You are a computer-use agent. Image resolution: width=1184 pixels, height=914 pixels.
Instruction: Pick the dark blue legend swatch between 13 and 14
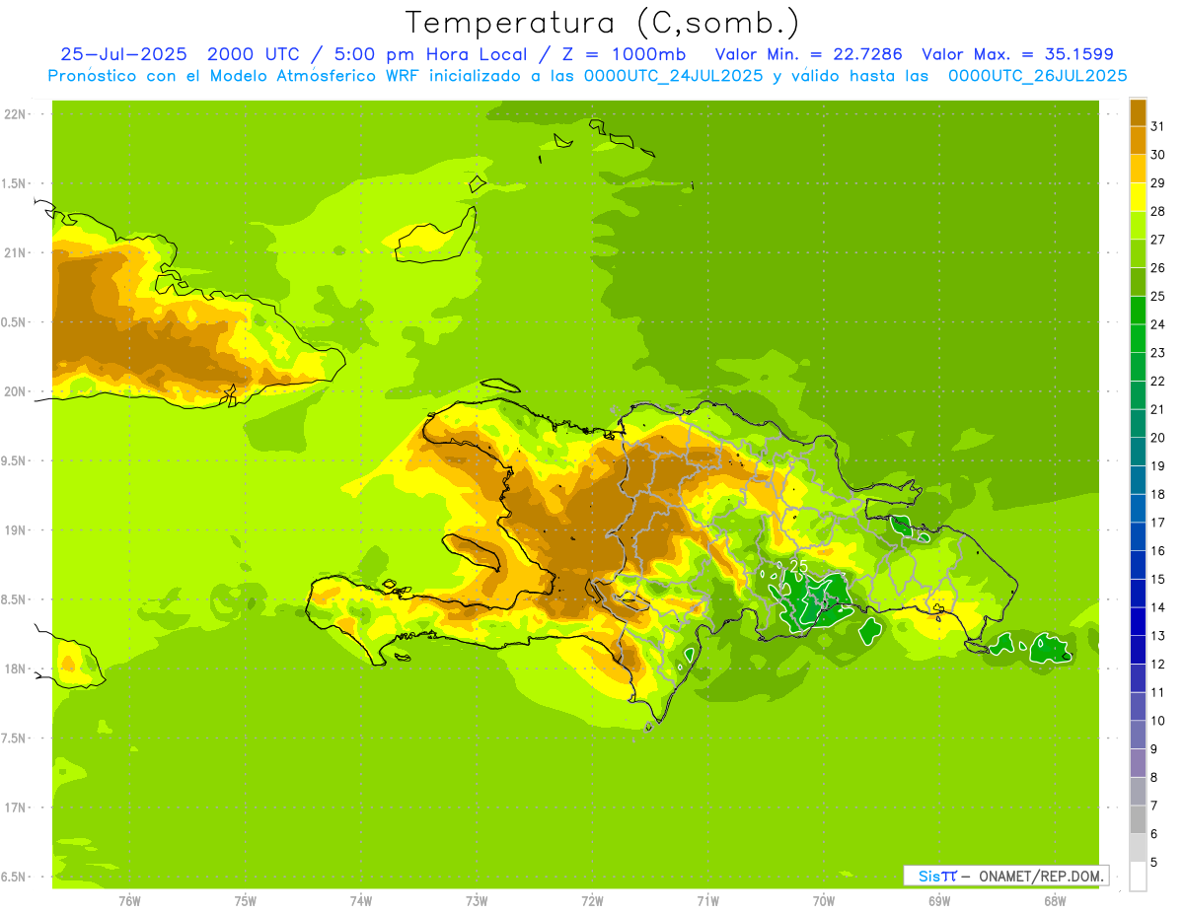pyautogui.click(x=1138, y=621)
